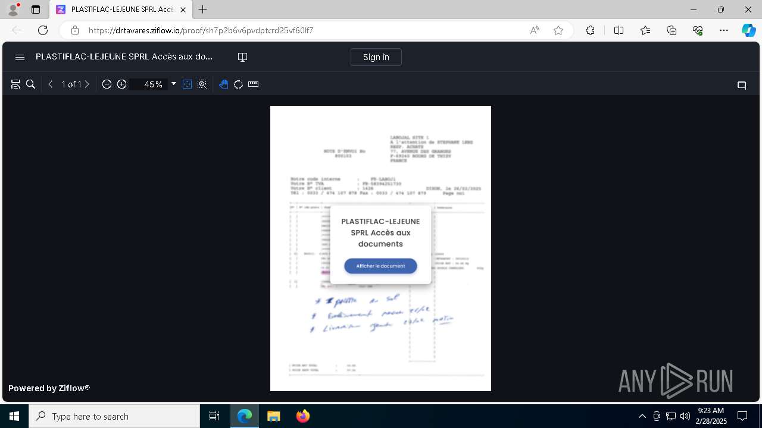Open browser Extensions icon
762x428 pixels.
pos(590,30)
